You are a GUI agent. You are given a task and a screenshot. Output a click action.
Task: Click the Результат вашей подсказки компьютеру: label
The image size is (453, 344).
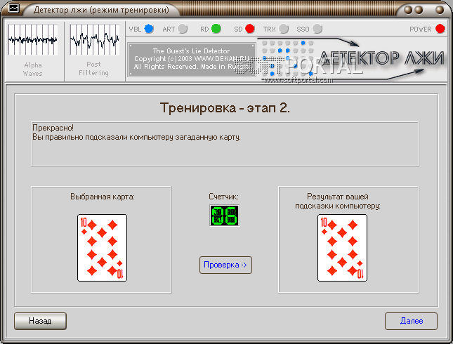337,201
